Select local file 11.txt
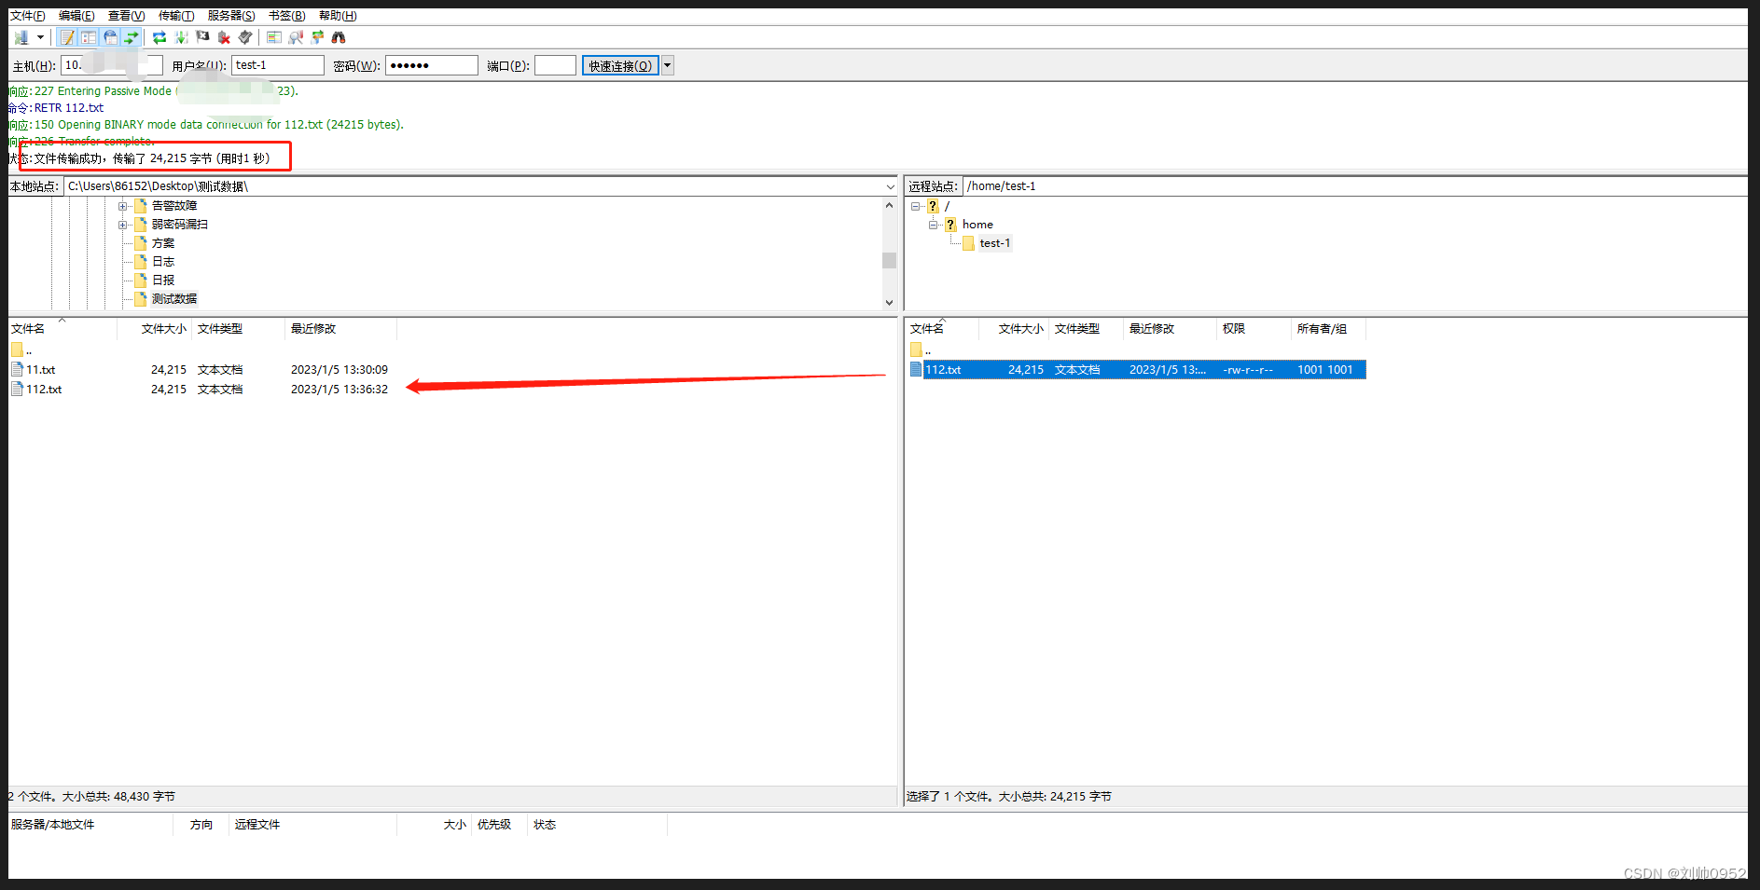 [x=40, y=370]
